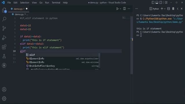Click print "this is elif statement" line

point(43,47)
